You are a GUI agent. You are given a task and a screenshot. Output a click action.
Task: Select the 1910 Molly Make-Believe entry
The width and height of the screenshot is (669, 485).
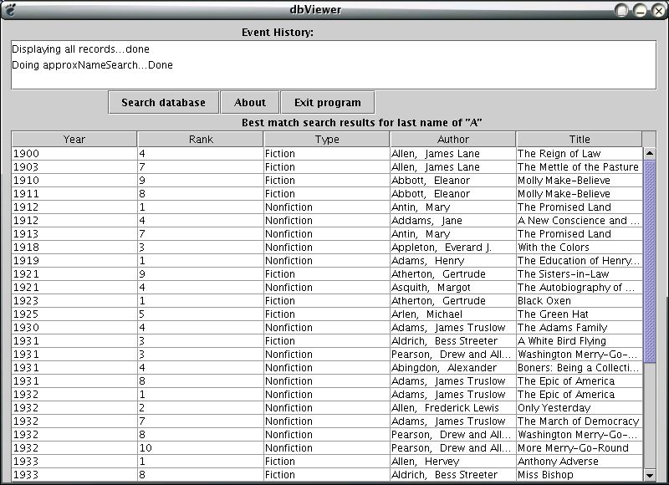click(x=334, y=180)
